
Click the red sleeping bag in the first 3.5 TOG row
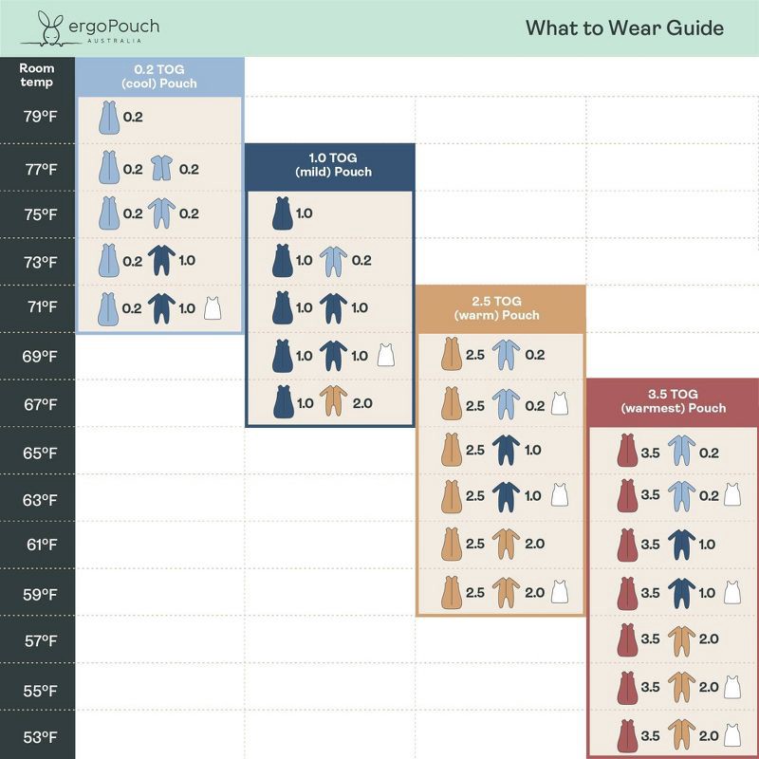point(626,452)
